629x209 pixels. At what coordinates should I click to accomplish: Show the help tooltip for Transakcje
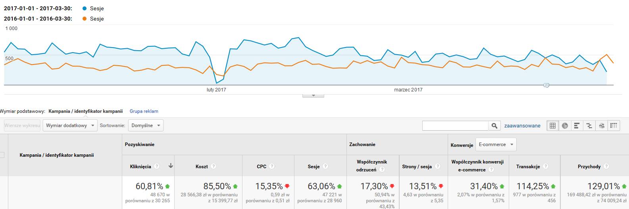[546, 167]
